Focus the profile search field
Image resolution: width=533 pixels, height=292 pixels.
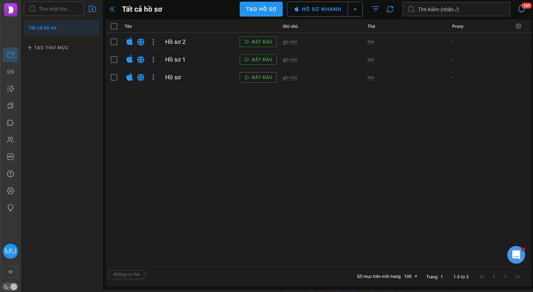(x=456, y=9)
